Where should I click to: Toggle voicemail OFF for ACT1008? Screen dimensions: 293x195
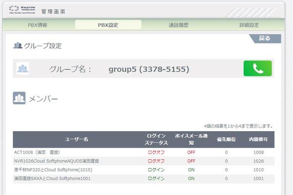click(x=191, y=152)
